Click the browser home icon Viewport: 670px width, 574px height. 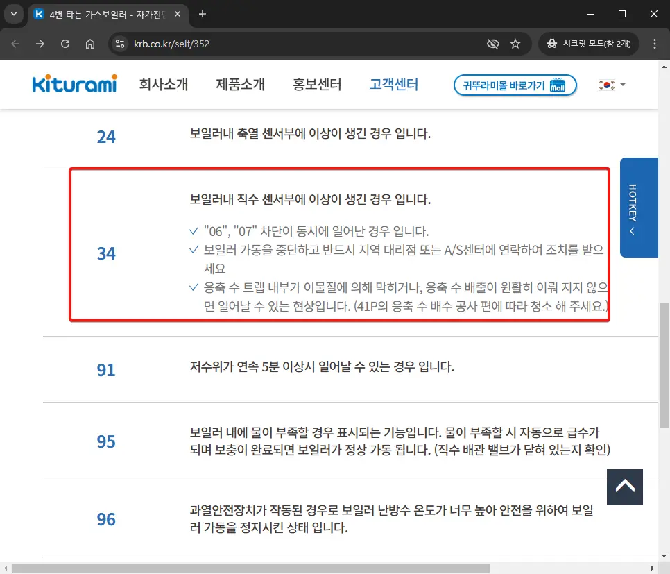pyautogui.click(x=91, y=43)
